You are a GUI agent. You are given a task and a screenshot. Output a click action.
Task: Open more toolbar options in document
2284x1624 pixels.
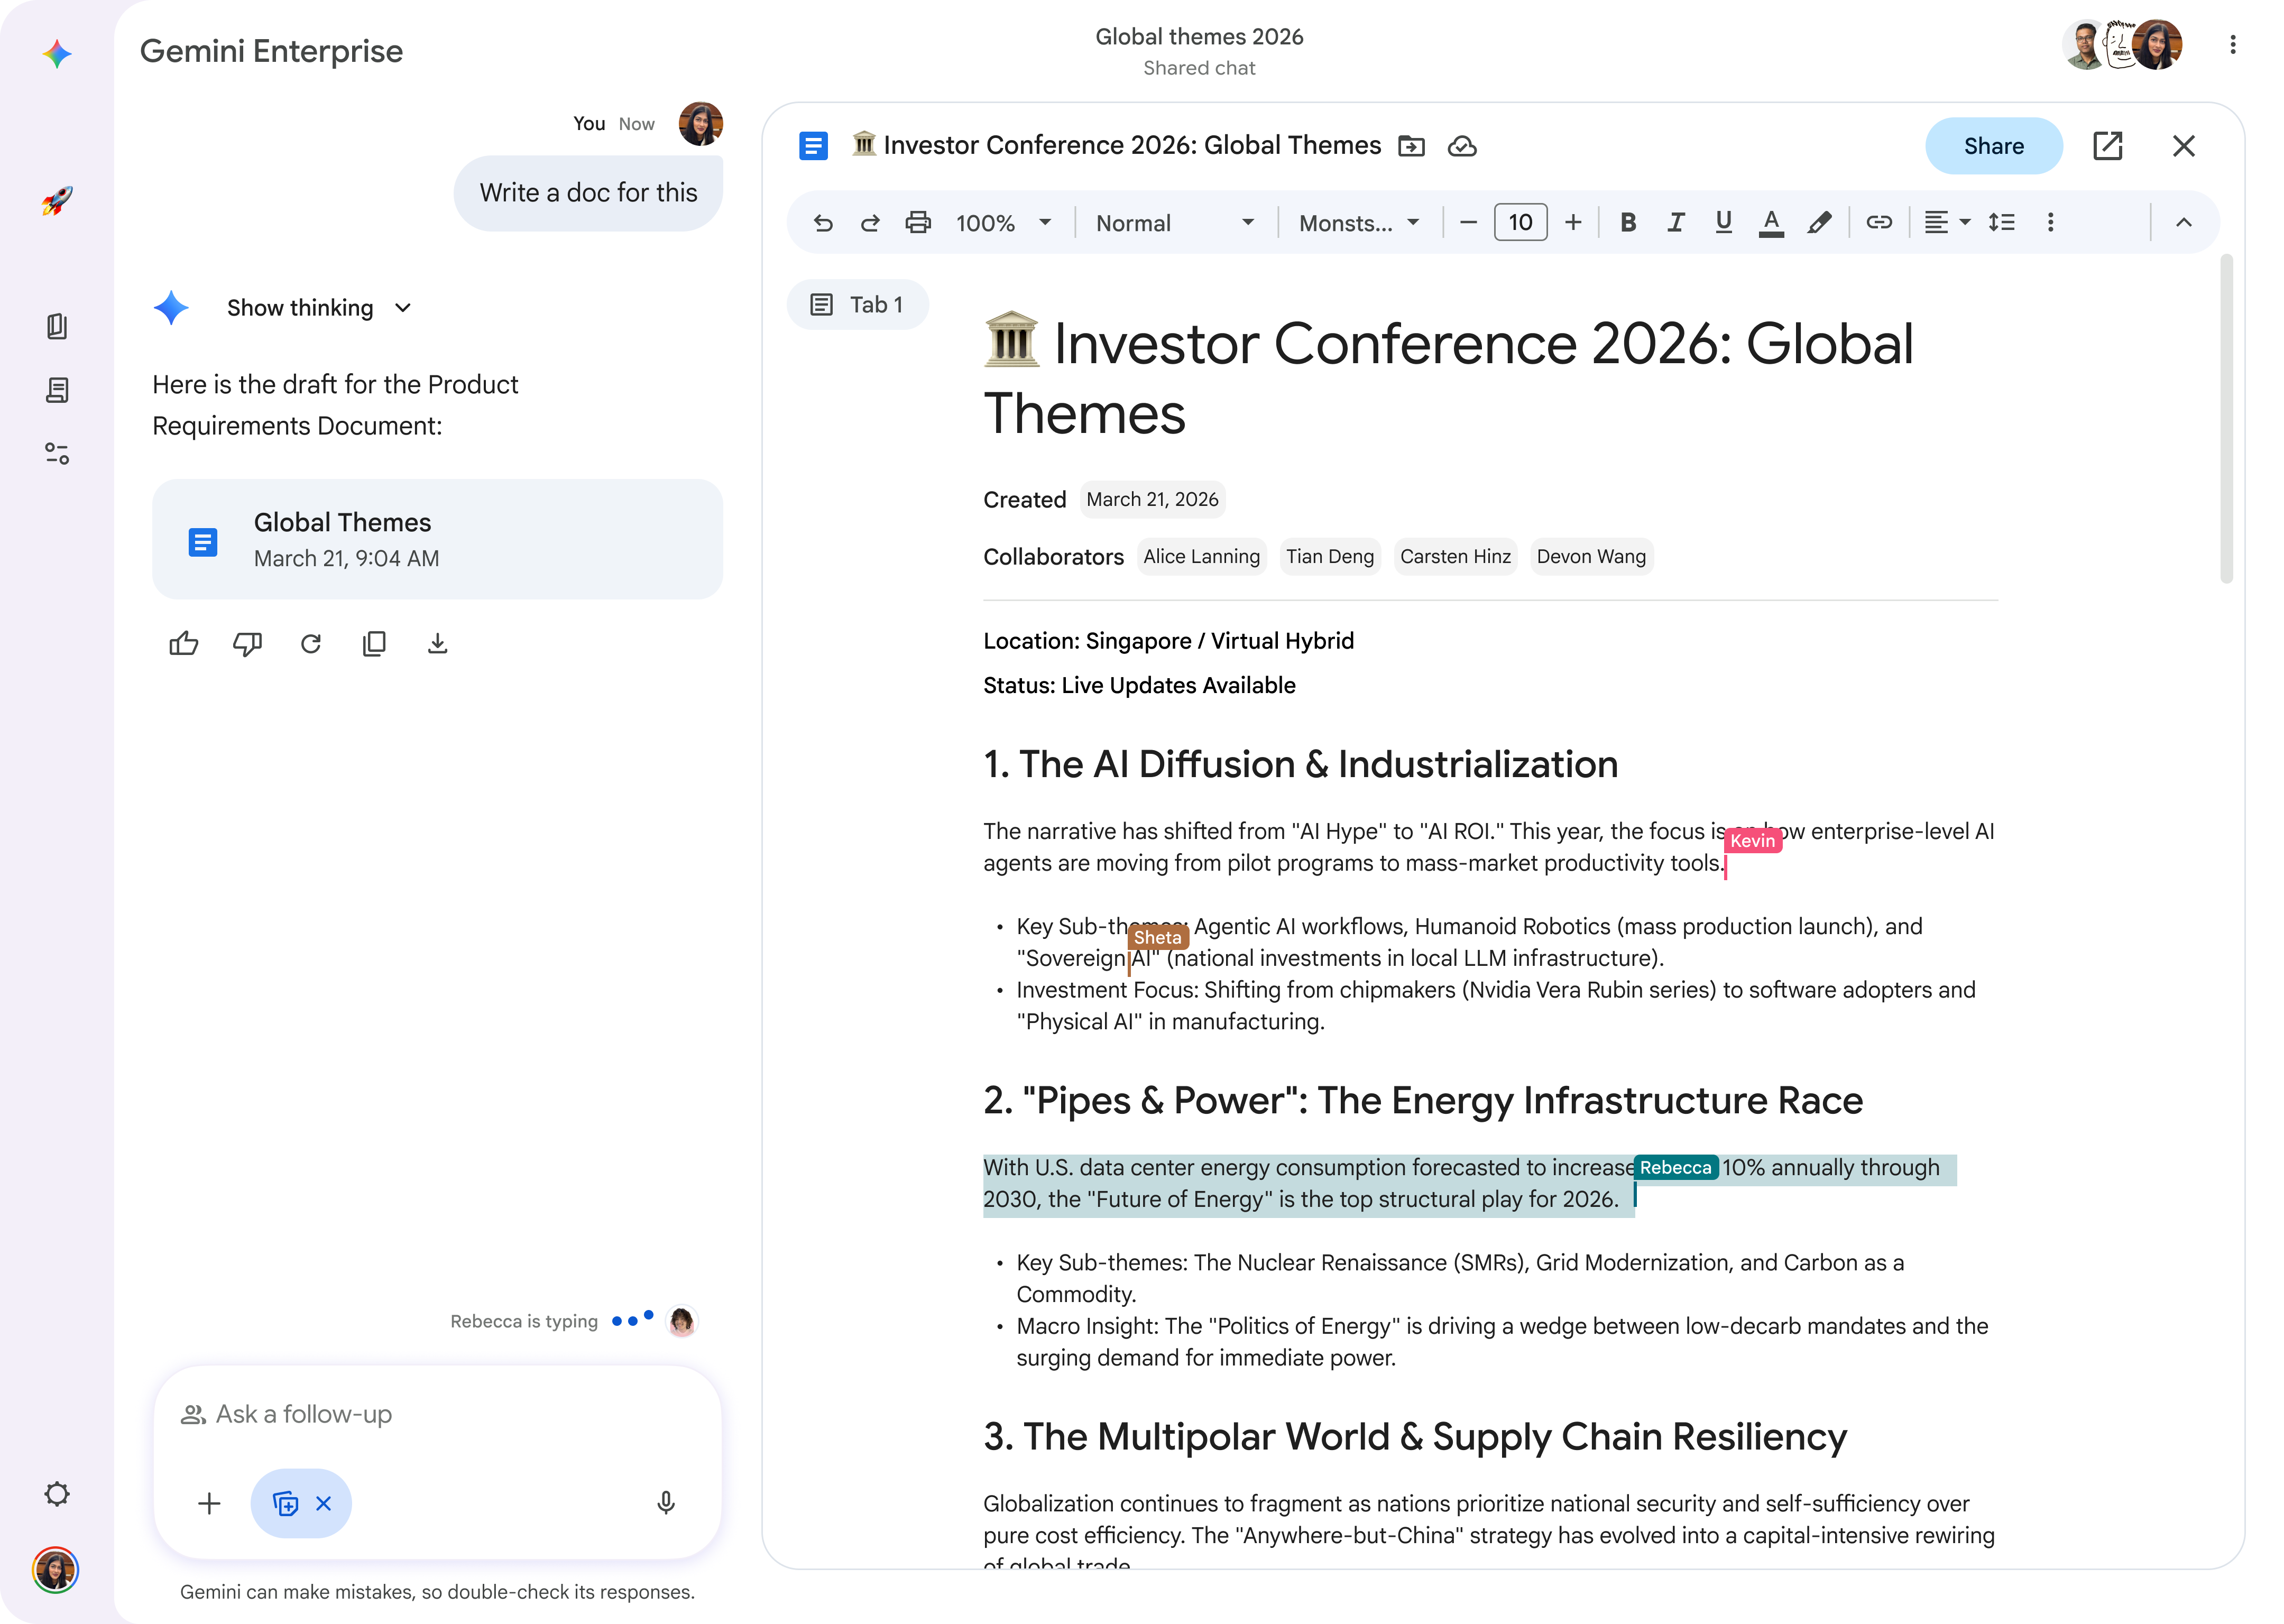(2050, 222)
